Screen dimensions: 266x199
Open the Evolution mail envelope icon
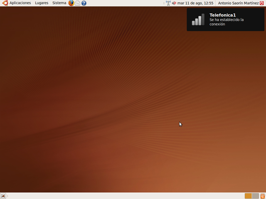(77, 3)
